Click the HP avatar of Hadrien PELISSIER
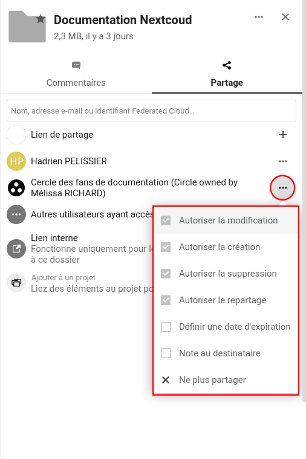 point(16,161)
